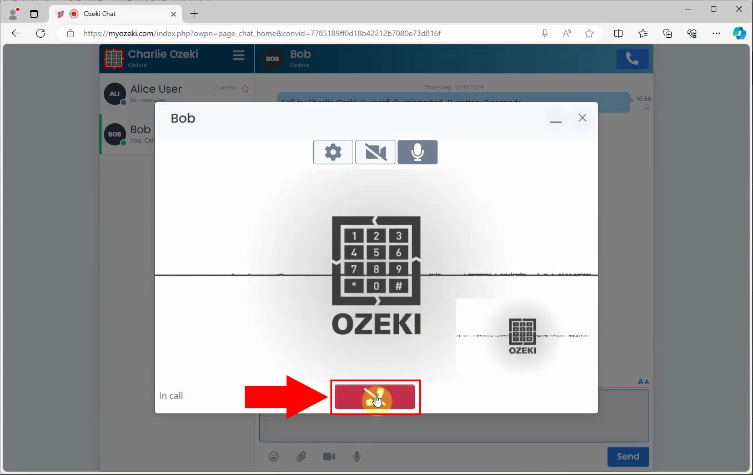
Task: Minimize the Bob call dialog
Action: pyautogui.click(x=556, y=118)
